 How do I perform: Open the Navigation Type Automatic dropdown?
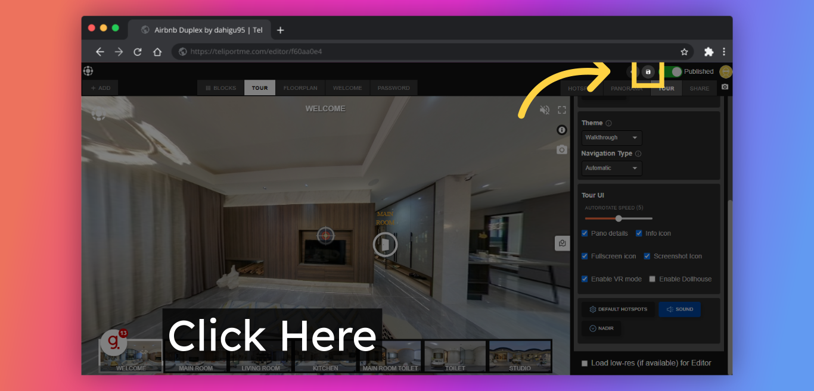(x=611, y=168)
